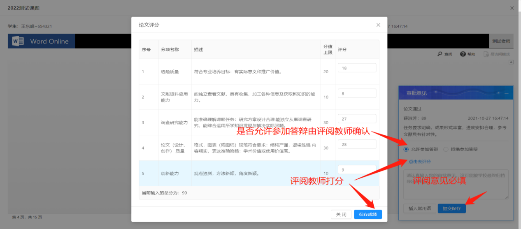Close the 2022测试课题 window
The width and height of the screenshot is (521, 229).
(512, 8)
